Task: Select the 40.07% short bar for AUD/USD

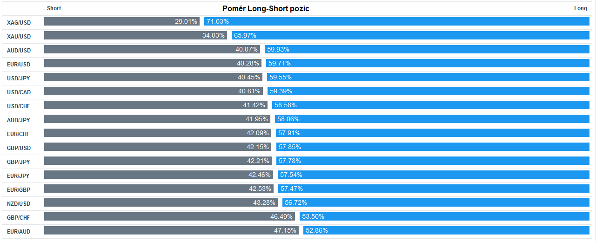Action: tap(152, 49)
